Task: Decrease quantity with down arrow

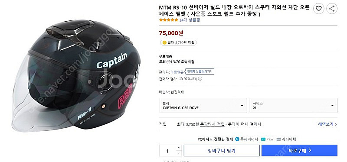Action: tap(179, 153)
